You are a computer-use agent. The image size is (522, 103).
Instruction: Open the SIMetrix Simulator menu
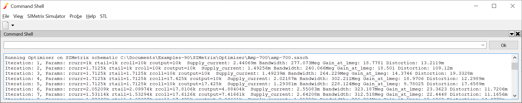click(x=46, y=16)
